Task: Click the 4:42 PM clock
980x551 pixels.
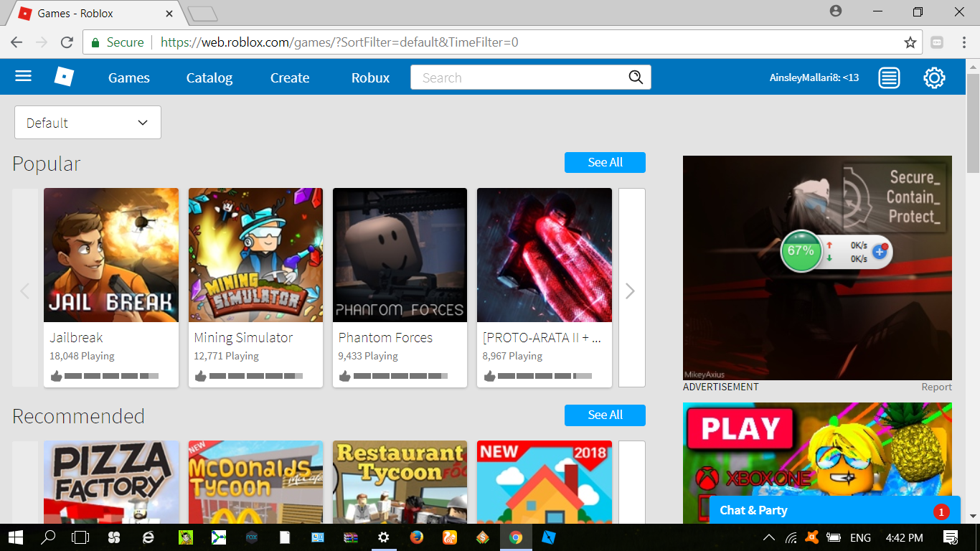Action: 905,537
